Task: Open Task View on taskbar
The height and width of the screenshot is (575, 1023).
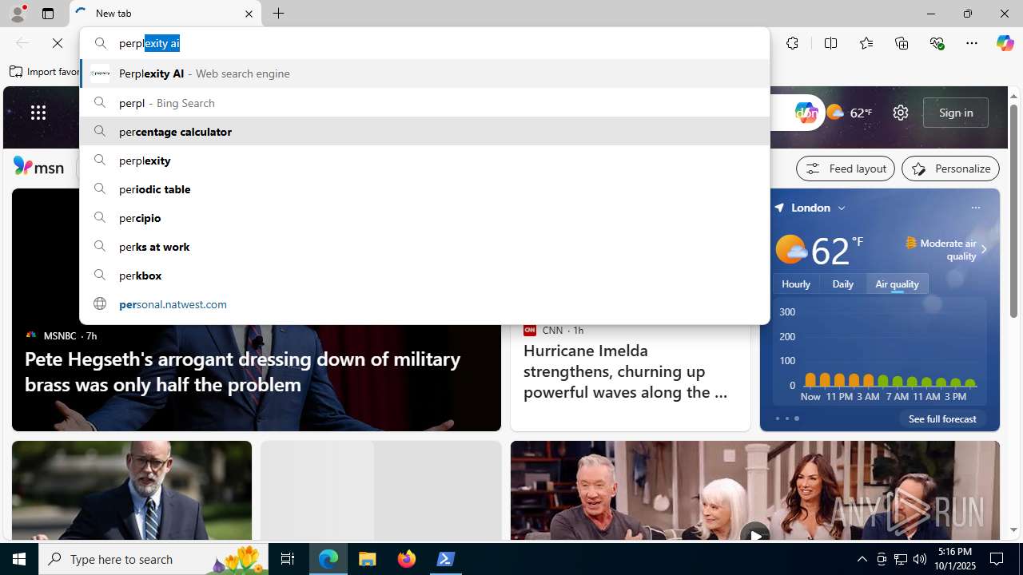Action: coord(288,559)
